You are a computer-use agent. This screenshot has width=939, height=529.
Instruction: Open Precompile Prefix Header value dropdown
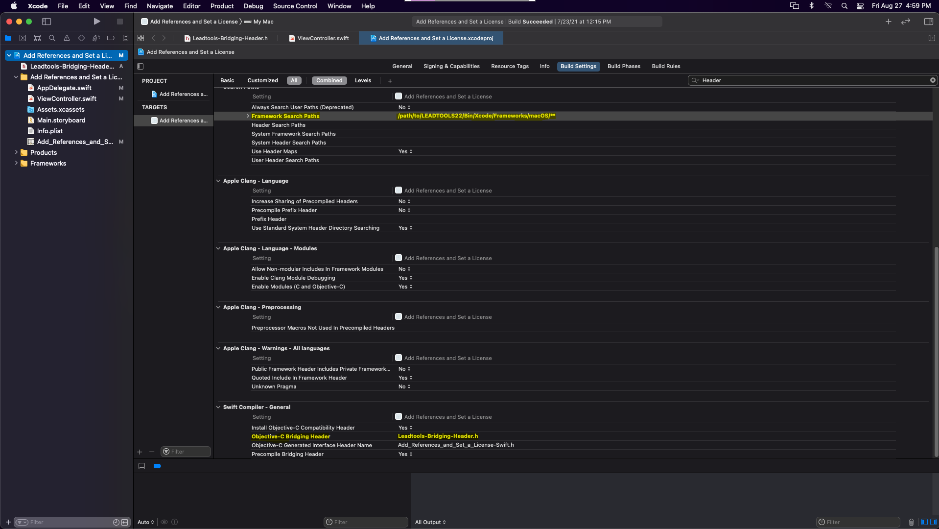click(x=404, y=210)
